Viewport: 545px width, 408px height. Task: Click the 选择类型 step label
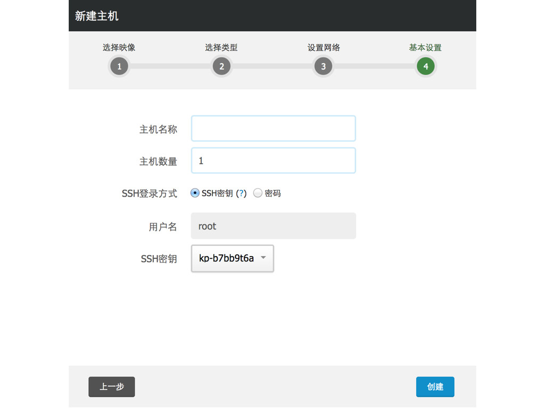pyautogui.click(x=221, y=47)
